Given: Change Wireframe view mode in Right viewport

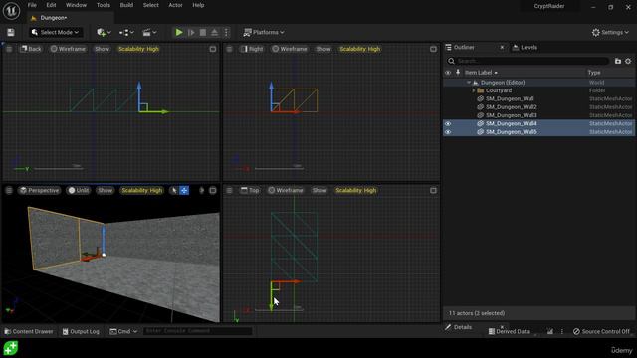Looking at the screenshot, I should pyautogui.click(x=290, y=49).
